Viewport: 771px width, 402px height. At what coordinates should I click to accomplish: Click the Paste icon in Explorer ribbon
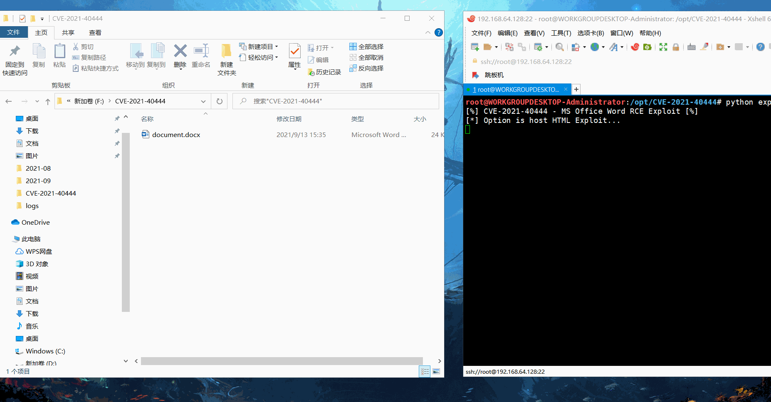click(x=59, y=56)
